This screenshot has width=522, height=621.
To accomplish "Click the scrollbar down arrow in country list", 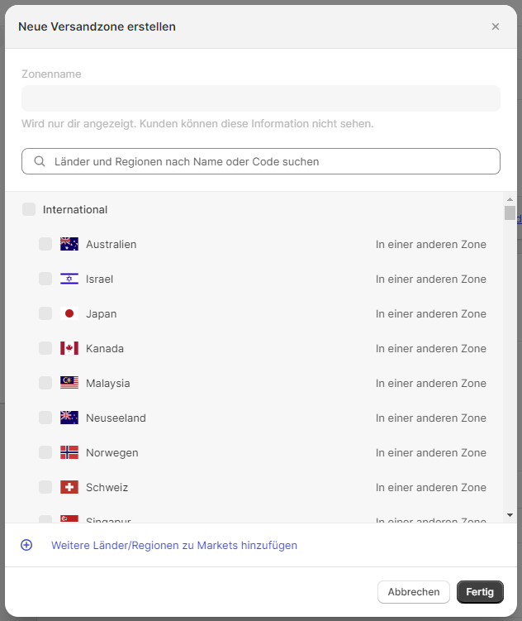I will [x=510, y=515].
